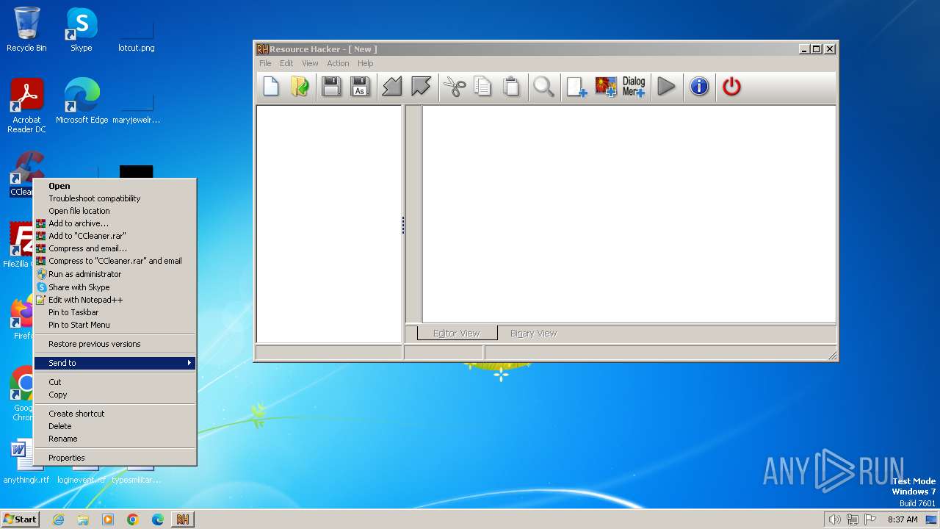Open Windows Explorer from the taskbar
The height and width of the screenshot is (529, 940).
tap(83, 519)
